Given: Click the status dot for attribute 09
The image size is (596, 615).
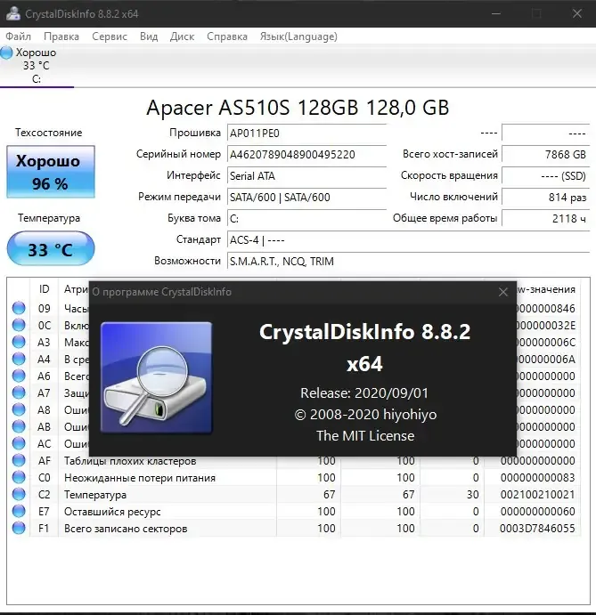Looking at the screenshot, I should pyautogui.click(x=19, y=308).
